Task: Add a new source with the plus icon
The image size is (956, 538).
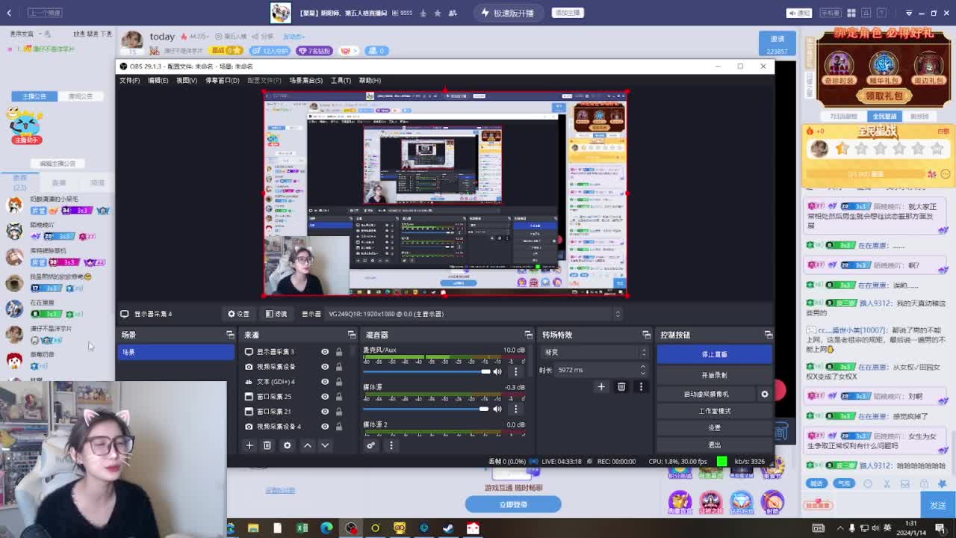Action: click(249, 445)
